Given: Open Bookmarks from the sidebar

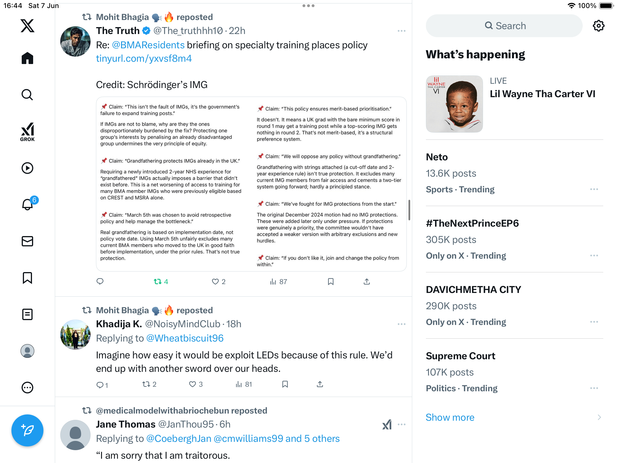Looking at the screenshot, I should pos(27,278).
